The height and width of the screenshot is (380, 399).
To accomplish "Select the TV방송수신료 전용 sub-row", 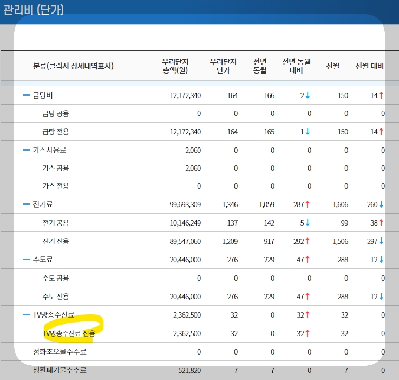I will 69,333.
